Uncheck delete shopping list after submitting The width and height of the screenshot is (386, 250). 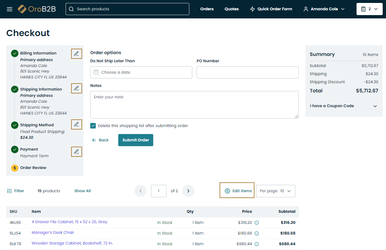click(93, 126)
